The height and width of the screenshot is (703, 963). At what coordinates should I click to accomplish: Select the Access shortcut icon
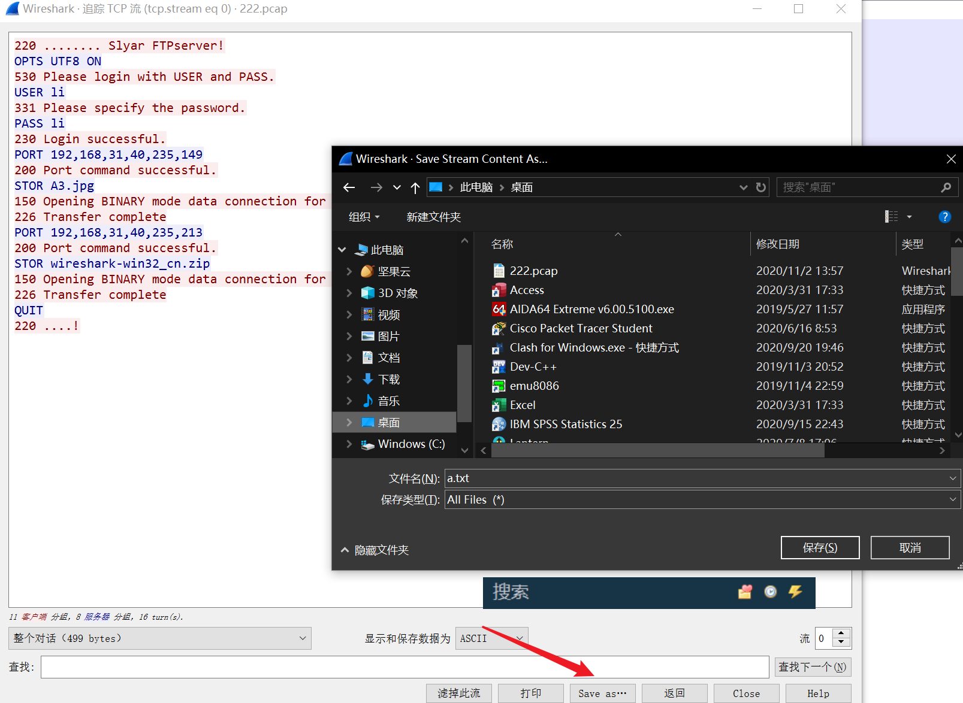tap(499, 290)
